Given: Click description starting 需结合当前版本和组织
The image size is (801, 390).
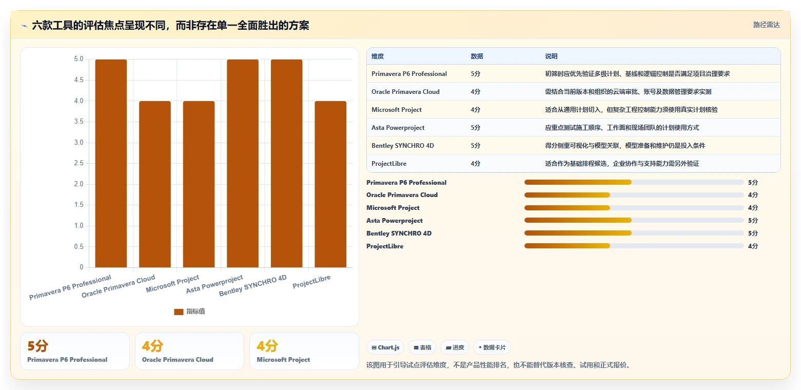Looking at the screenshot, I should click(x=628, y=92).
